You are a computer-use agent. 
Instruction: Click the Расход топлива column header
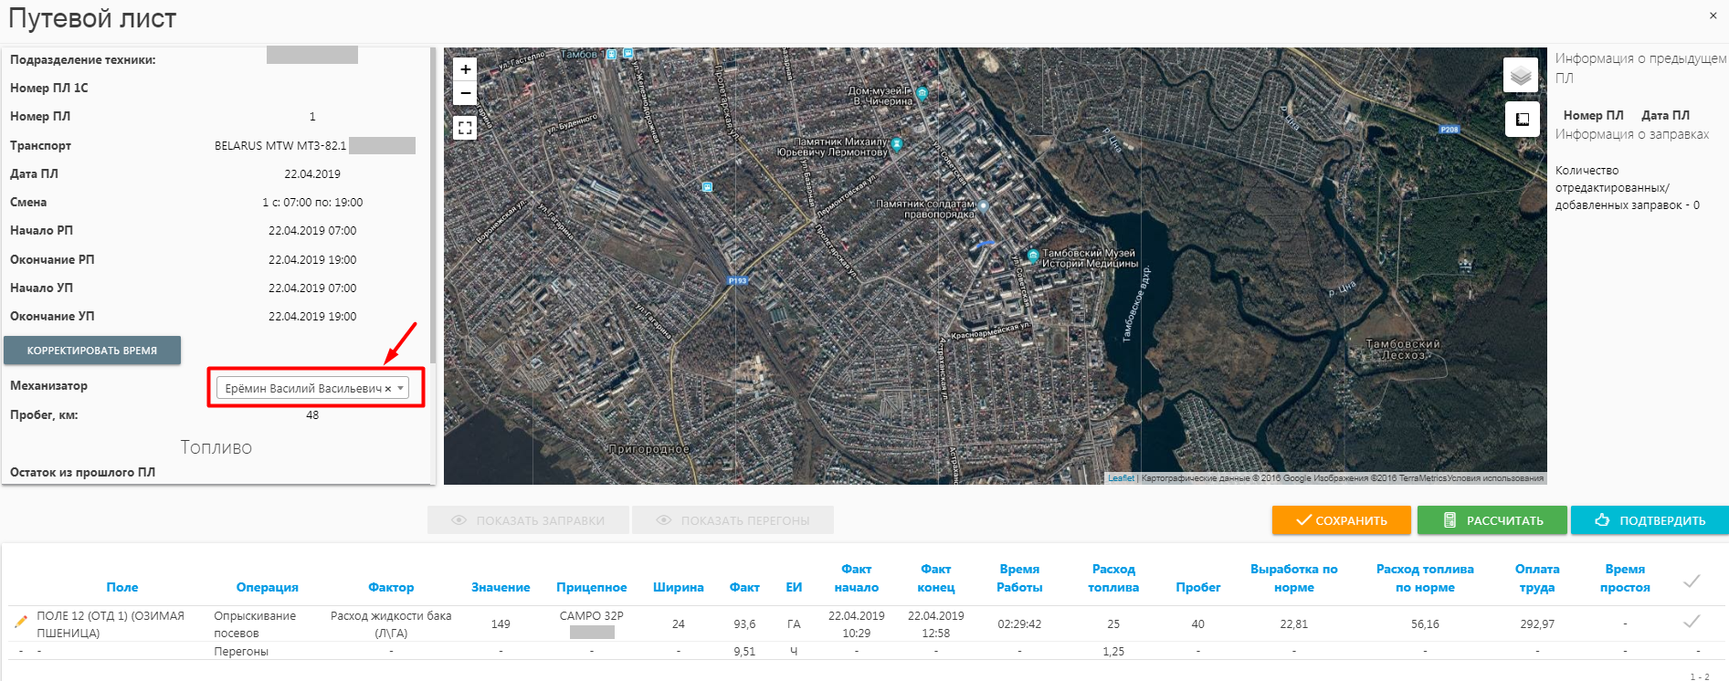[1113, 578]
